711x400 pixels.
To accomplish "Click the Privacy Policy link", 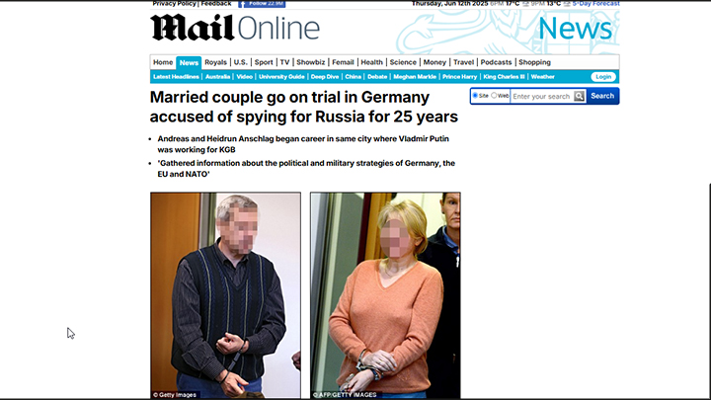I will pos(174,4).
